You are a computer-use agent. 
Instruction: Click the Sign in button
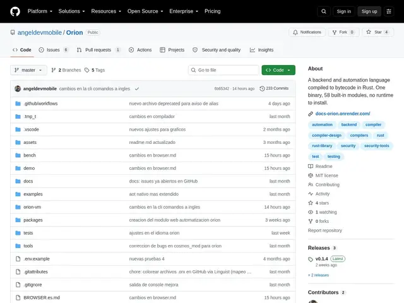(343, 11)
